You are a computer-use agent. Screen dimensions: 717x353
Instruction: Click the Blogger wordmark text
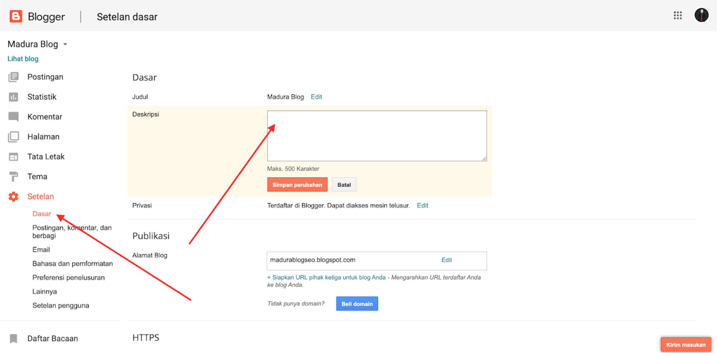click(46, 16)
